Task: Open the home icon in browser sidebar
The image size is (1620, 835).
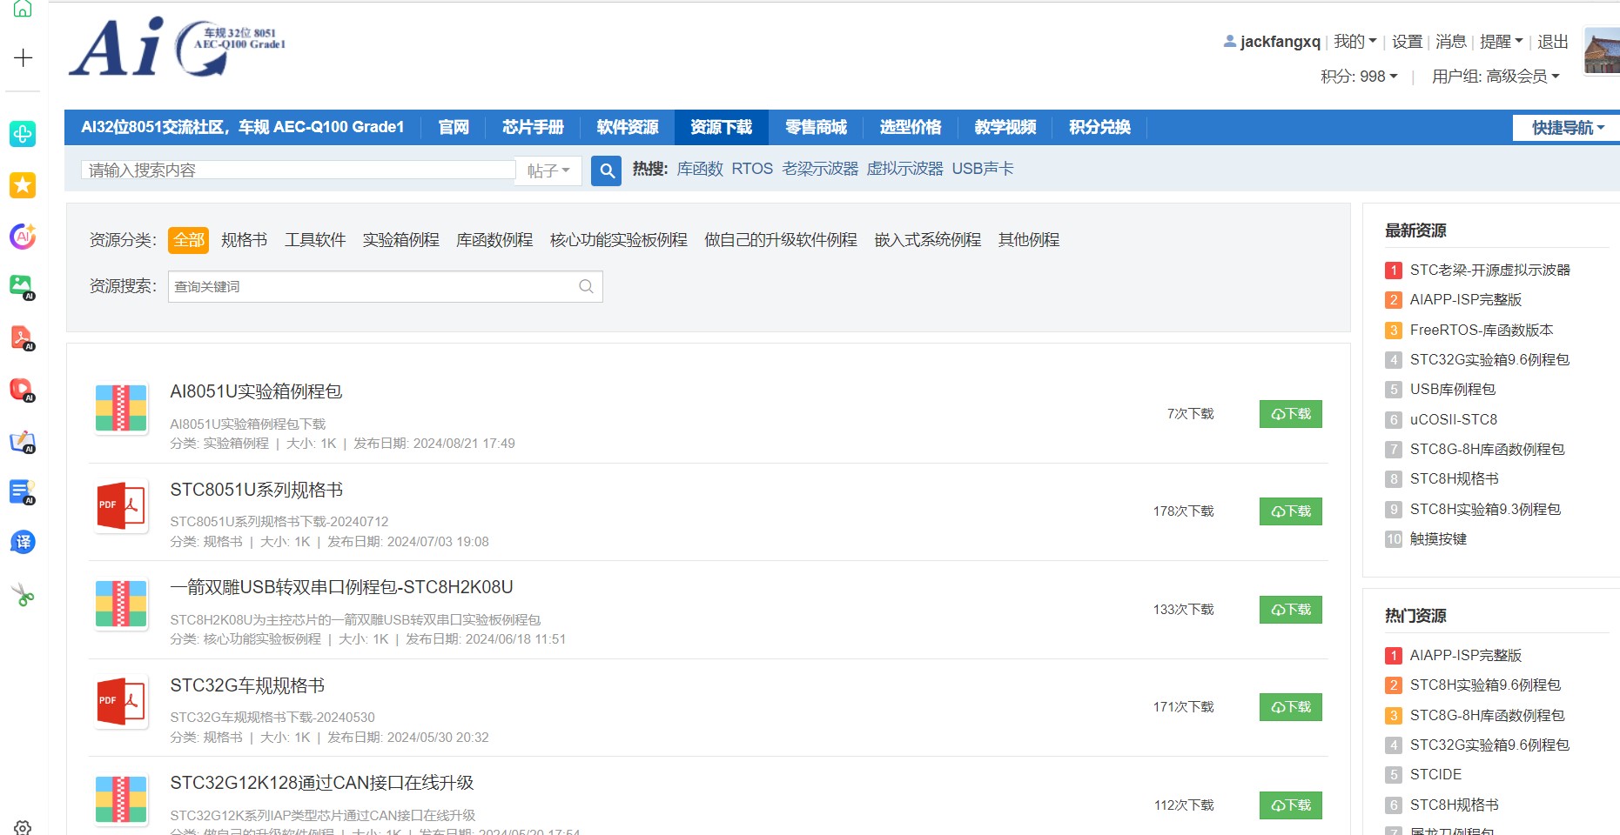Action: [23, 8]
